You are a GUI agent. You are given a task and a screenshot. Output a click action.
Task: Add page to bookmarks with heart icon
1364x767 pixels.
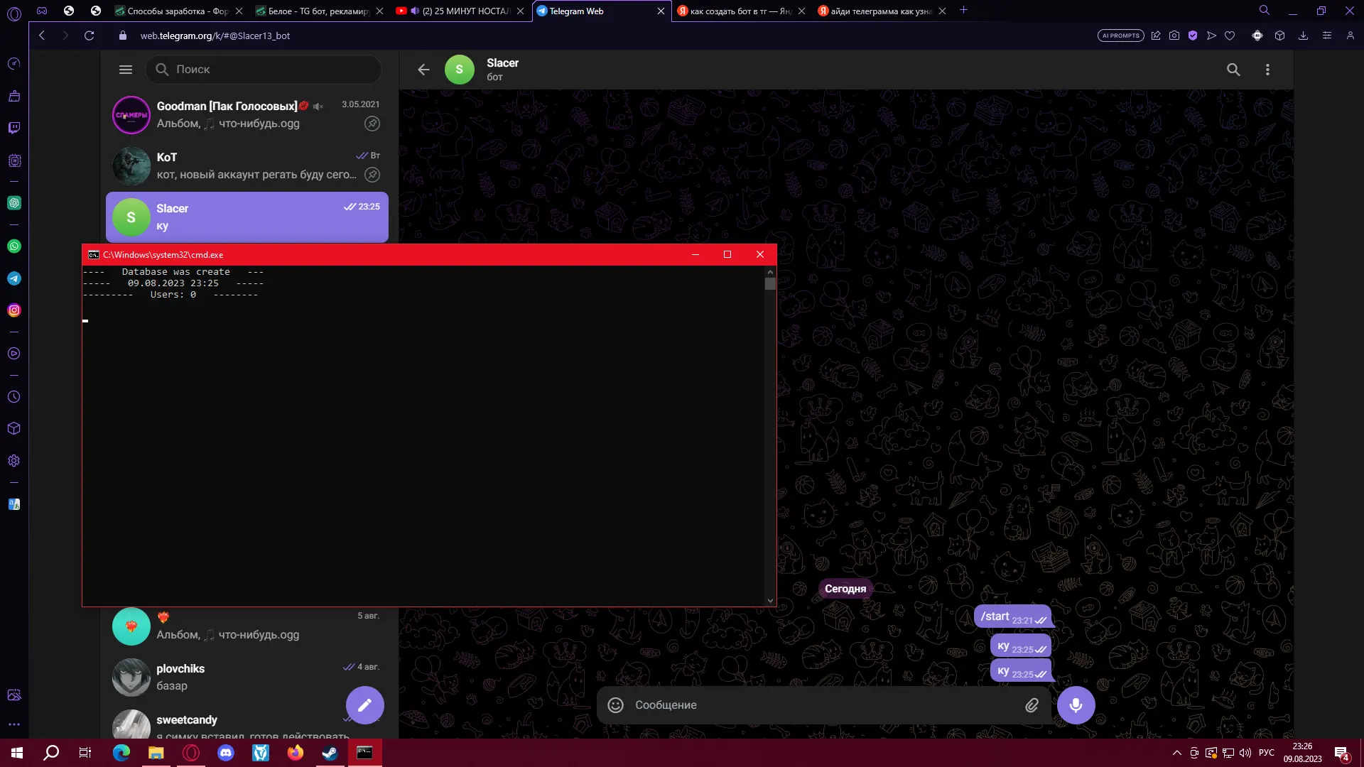1230,36
